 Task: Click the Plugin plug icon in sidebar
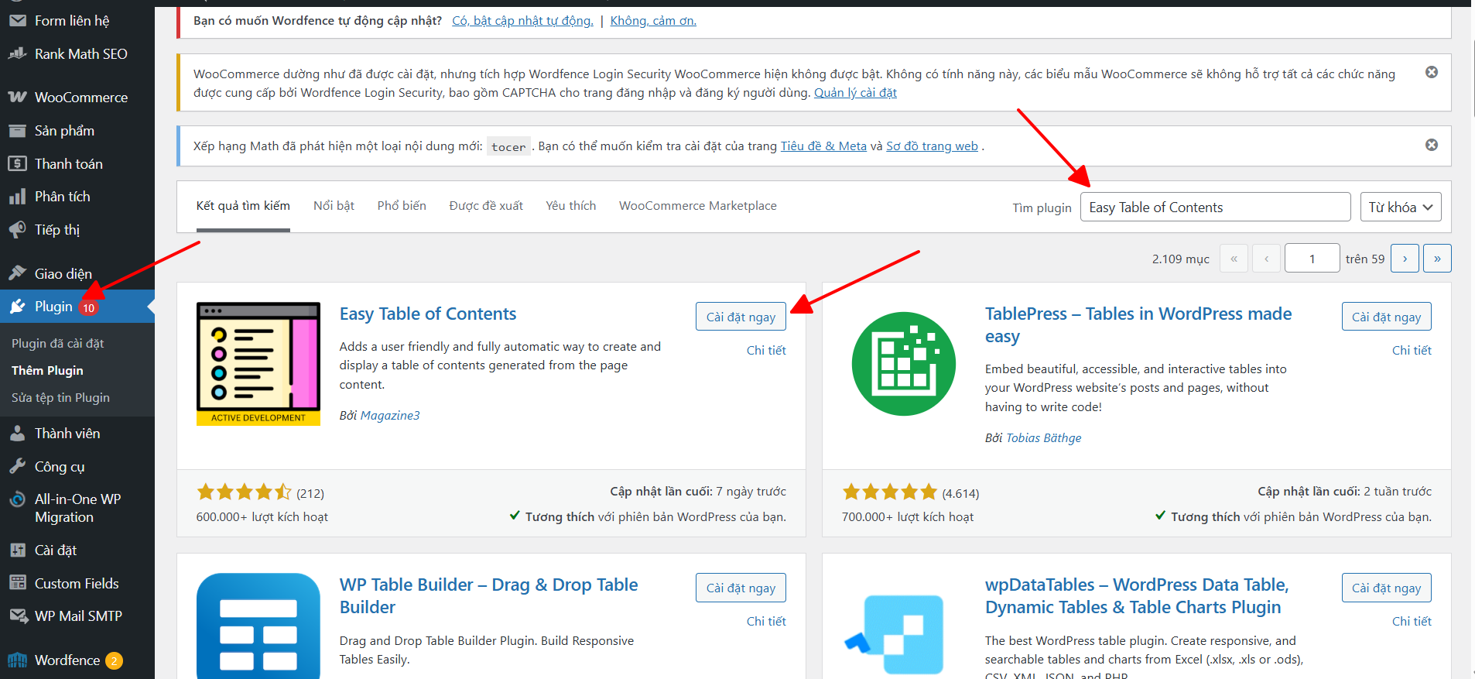click(x=17, y=307)
